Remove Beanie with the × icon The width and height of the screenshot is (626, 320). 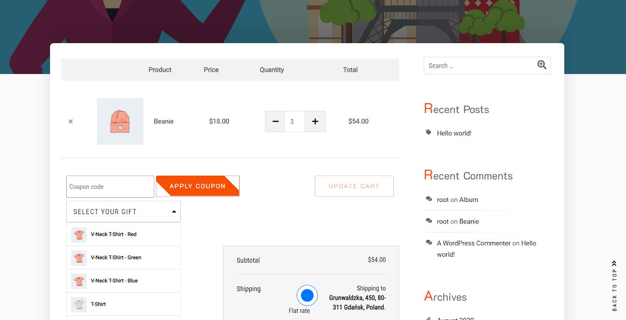tap(70, 121)
